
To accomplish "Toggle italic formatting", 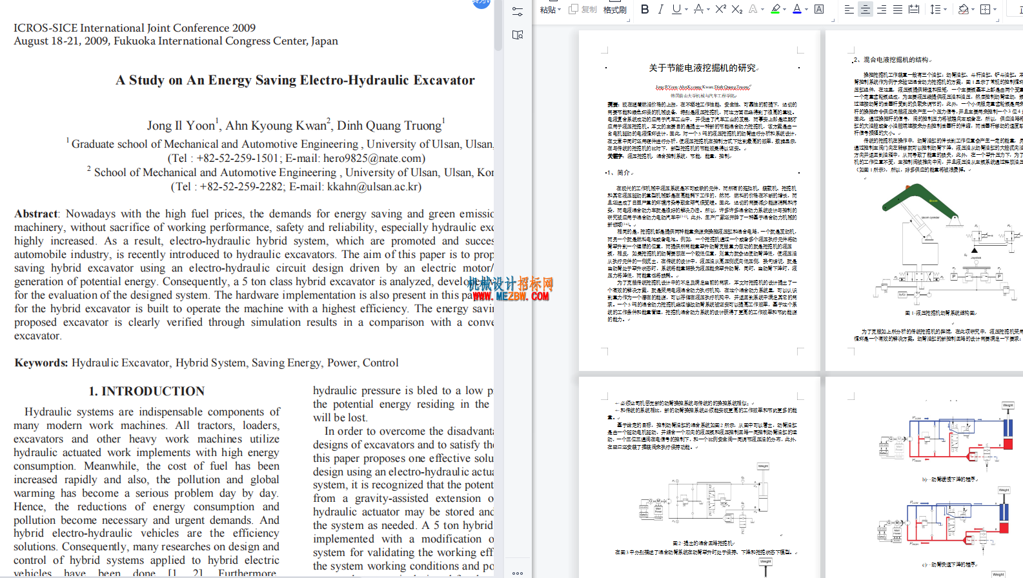I will pyautogui.click(x=660, y=9).
